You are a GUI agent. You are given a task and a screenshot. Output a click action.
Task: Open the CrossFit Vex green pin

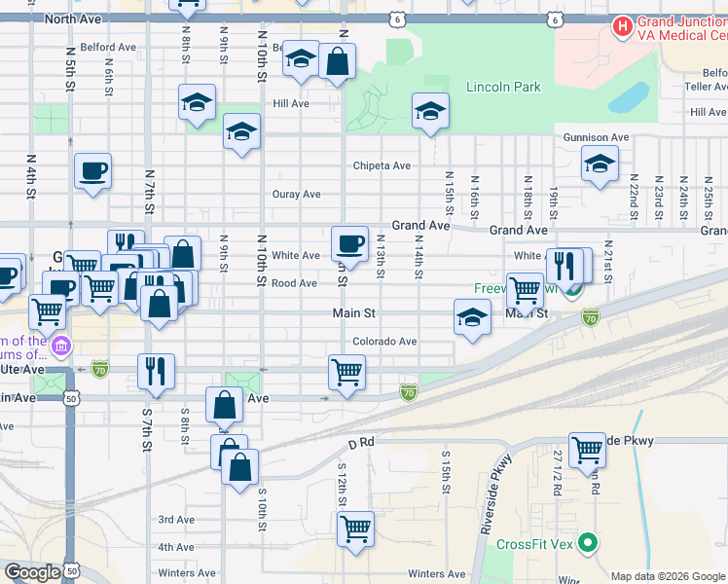pyautogui.click(x=588, y=543)
